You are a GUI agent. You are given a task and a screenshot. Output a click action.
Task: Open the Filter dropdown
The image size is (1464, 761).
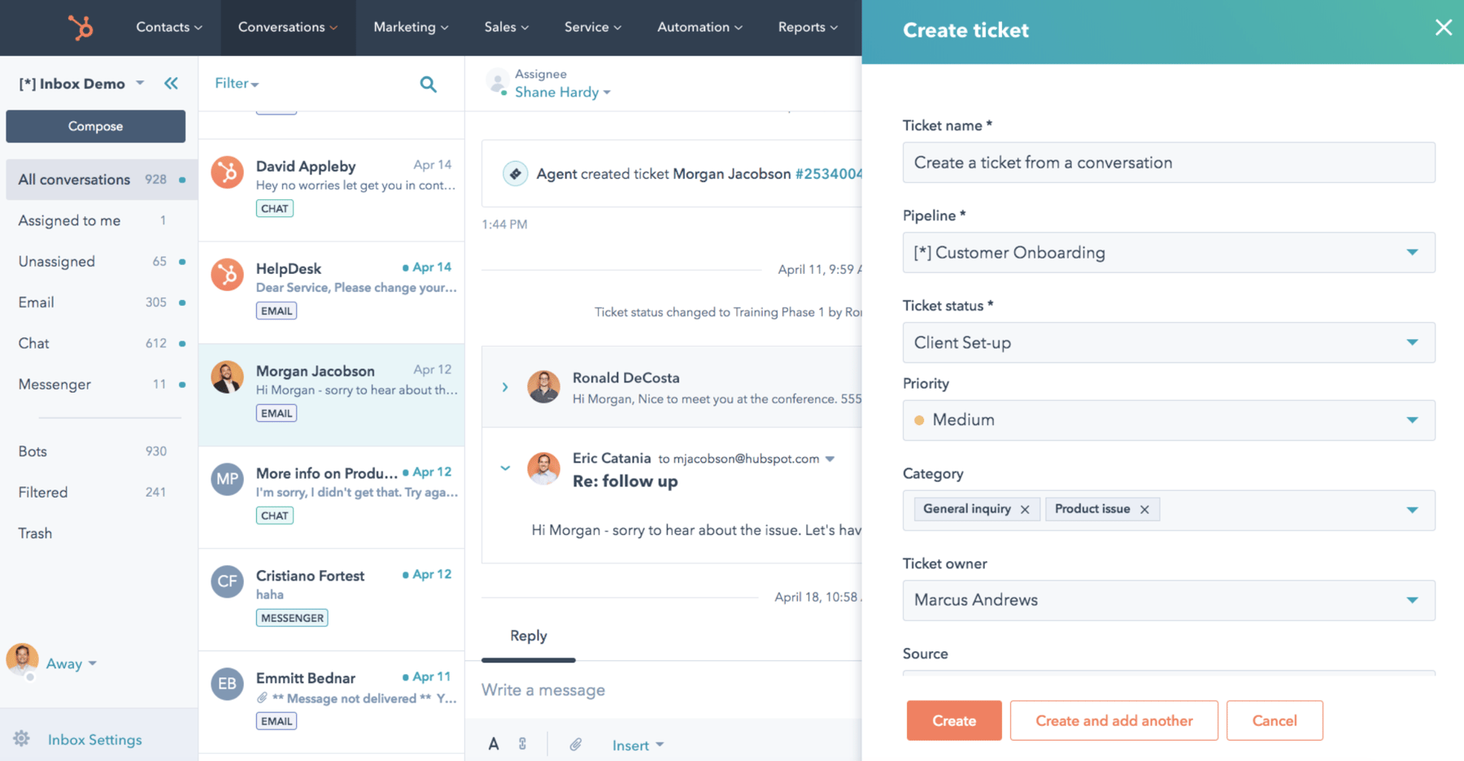click(x=236, y=83)
